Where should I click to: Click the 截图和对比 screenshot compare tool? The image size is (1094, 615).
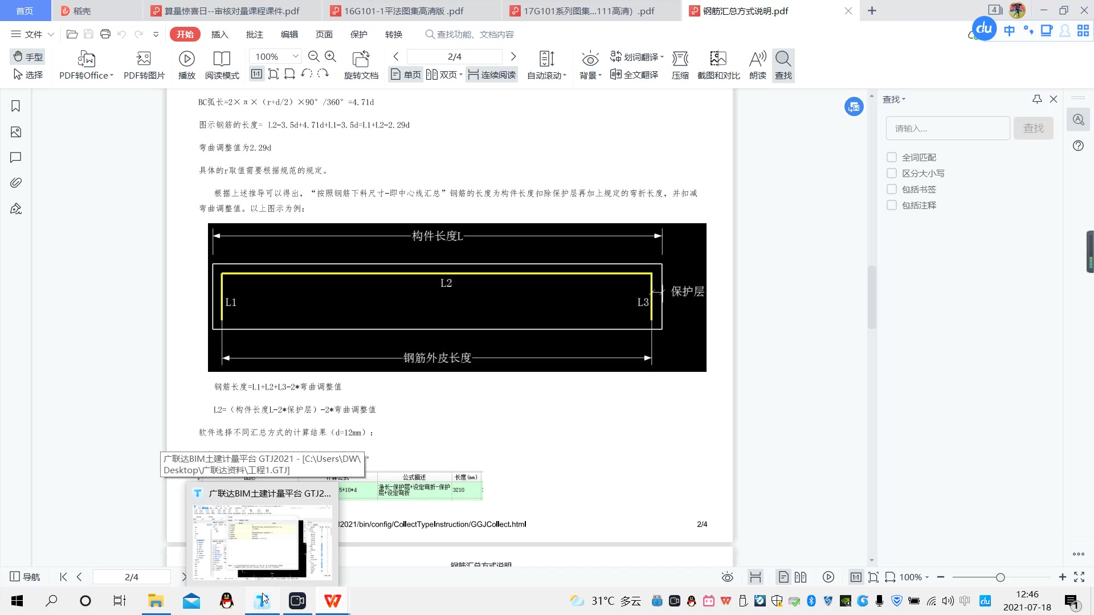pyautogui.click(x=718, y=59)
